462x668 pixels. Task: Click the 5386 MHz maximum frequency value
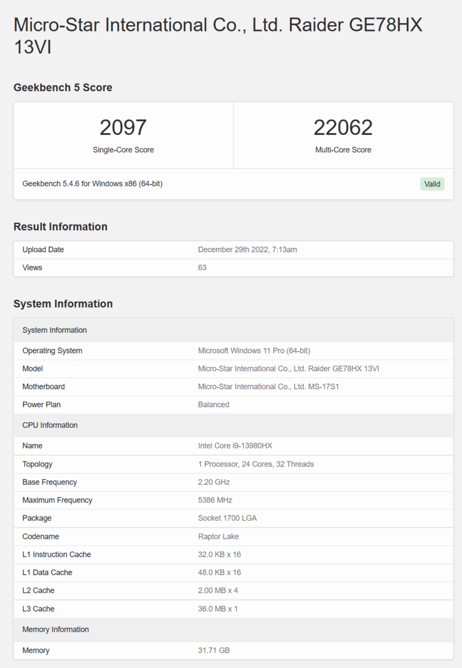[215, 501]
